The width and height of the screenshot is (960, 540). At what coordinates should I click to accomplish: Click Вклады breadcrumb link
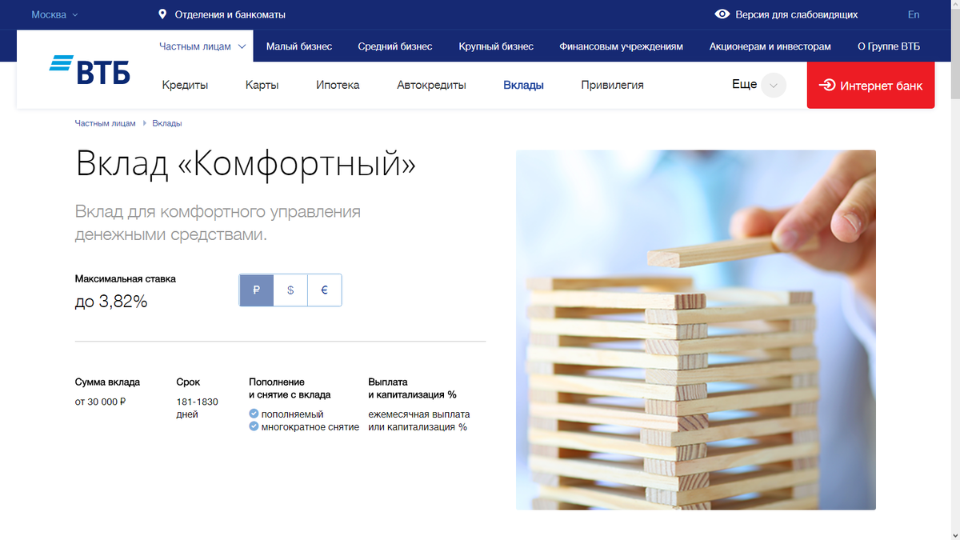(x=167, y=123)
